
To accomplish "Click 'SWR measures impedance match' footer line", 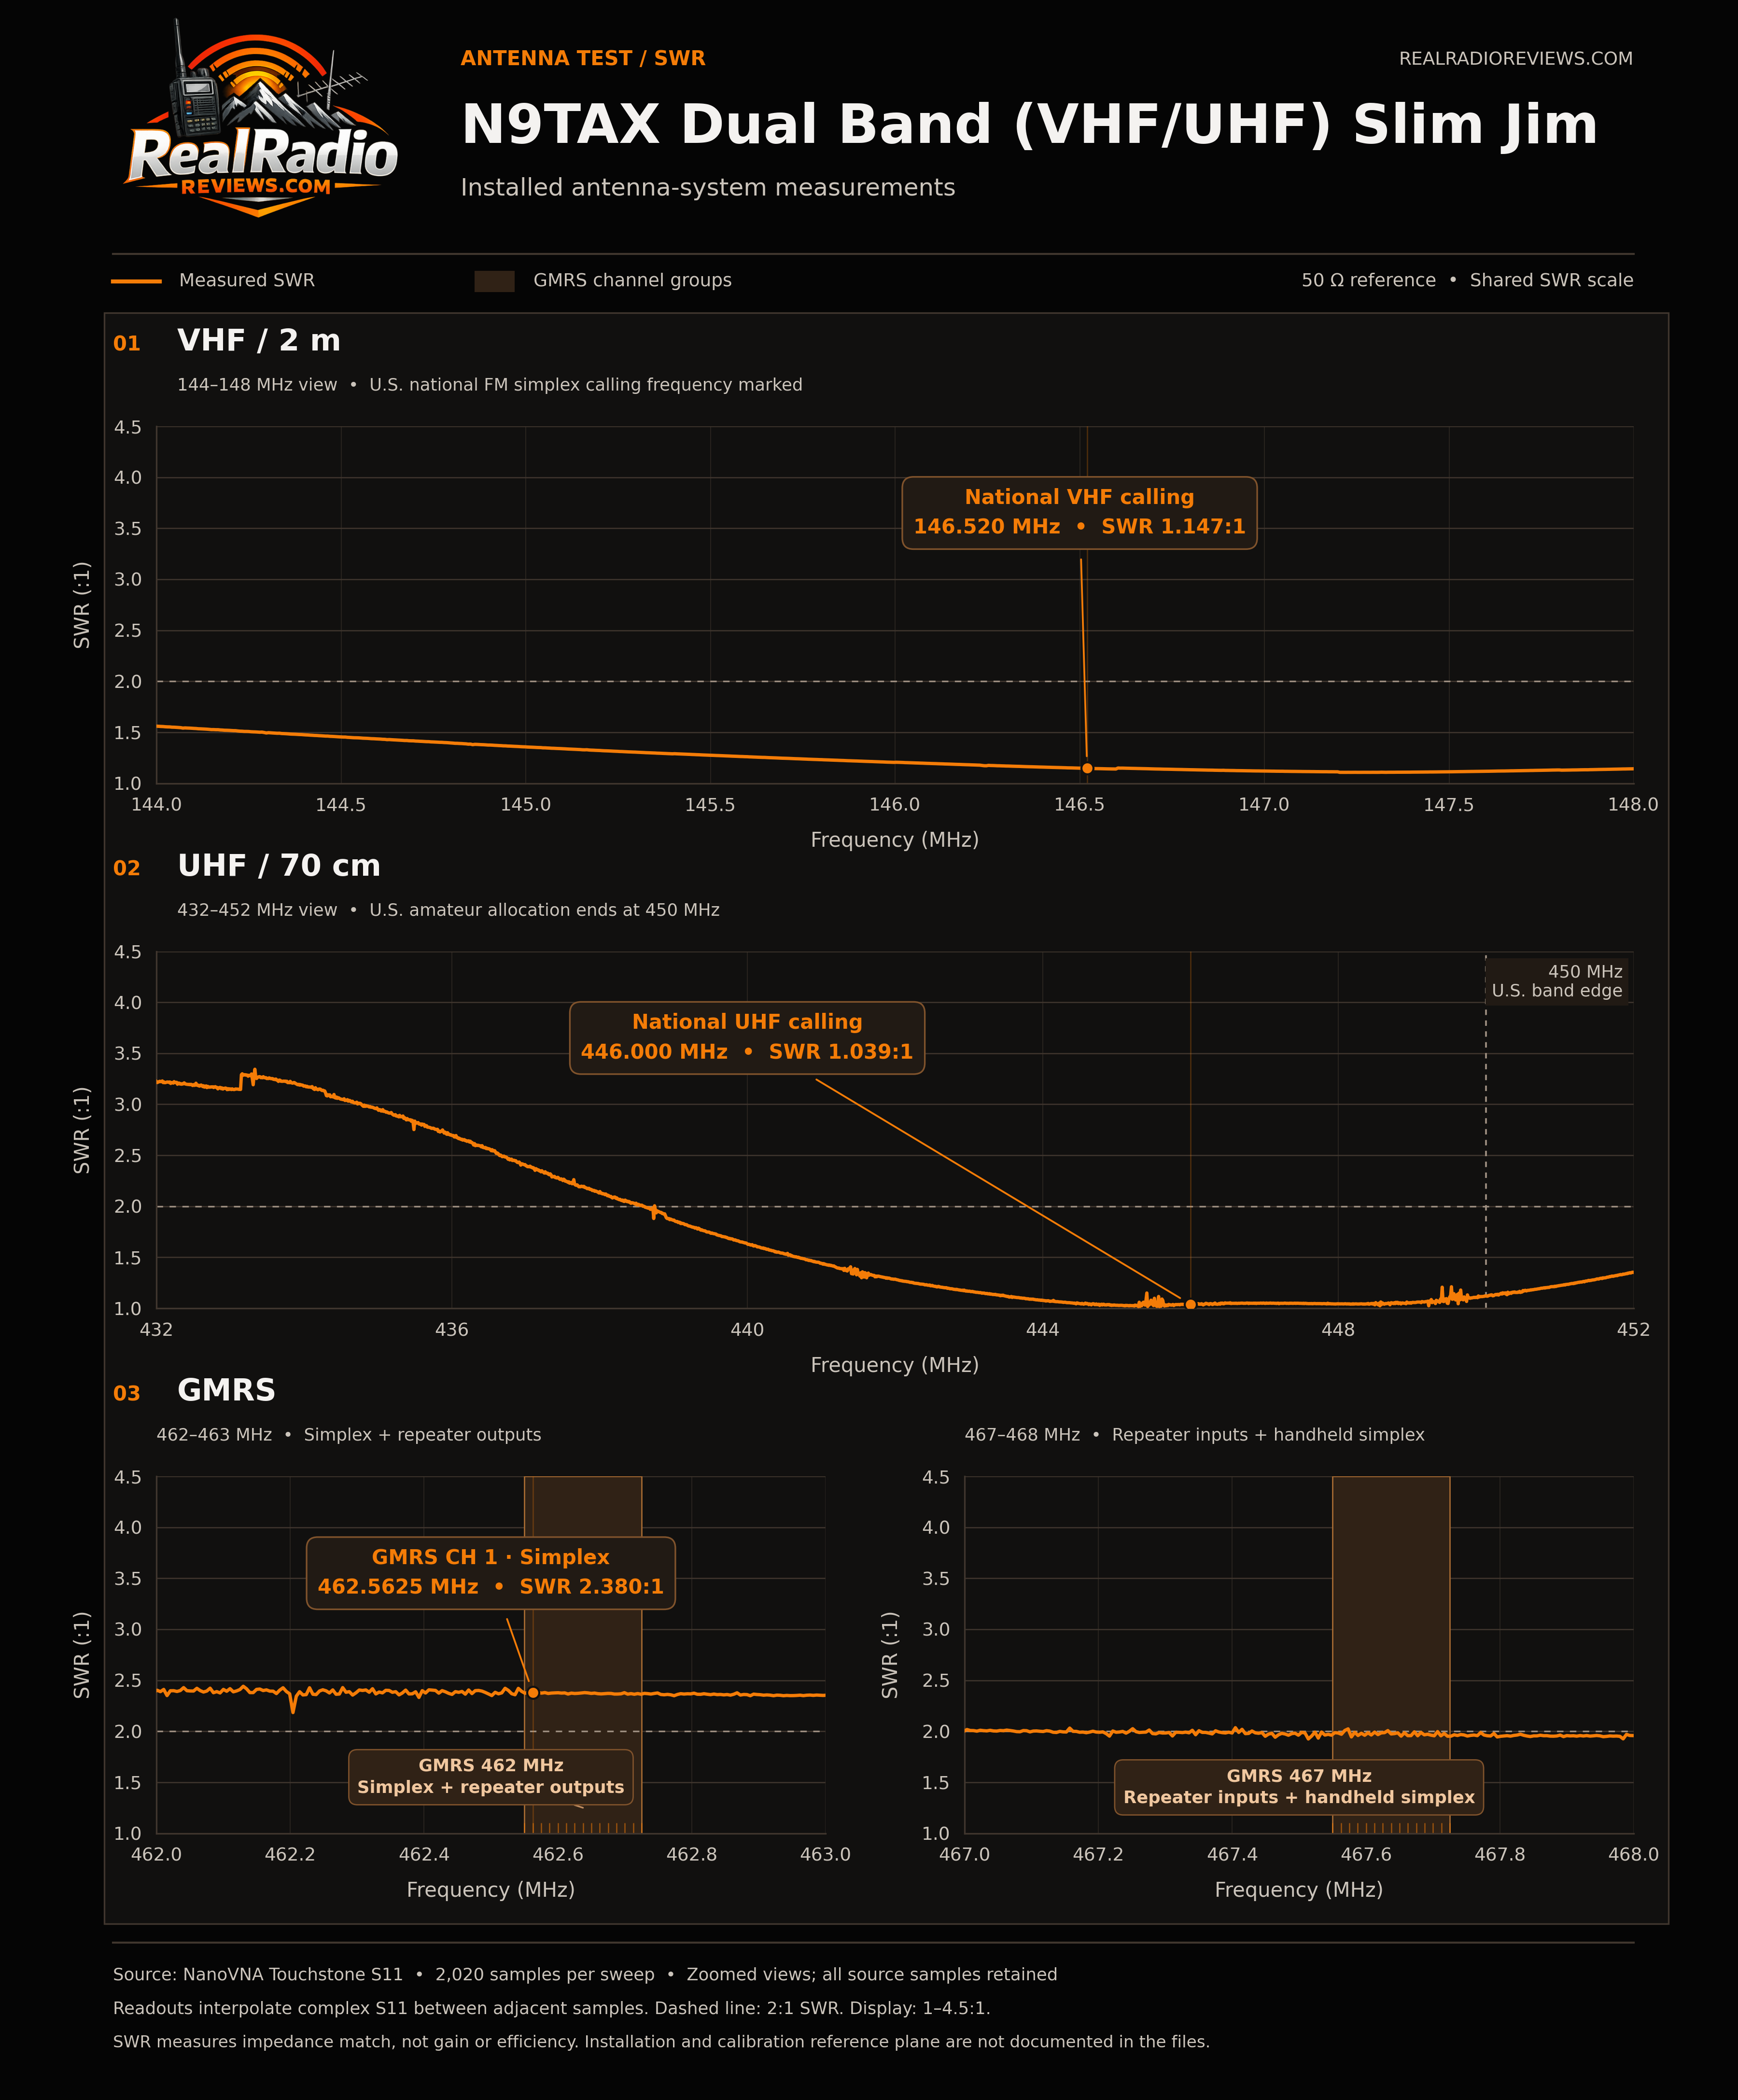I will [661, 2042].
